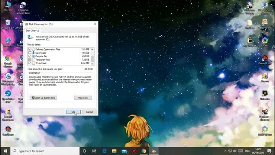Viewport: 275px width, 155px height.
Task: Uncheck the Delivery Optimisation Files checkbox
Action: (x=30, y=49)
